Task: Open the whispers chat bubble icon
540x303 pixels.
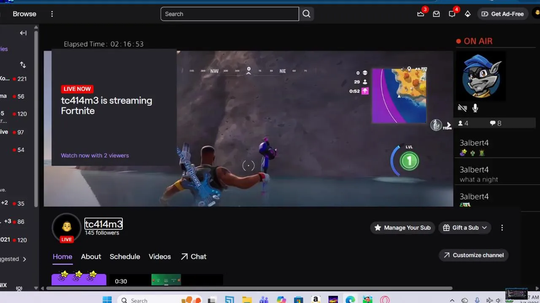Action: [x=452, y=14]
